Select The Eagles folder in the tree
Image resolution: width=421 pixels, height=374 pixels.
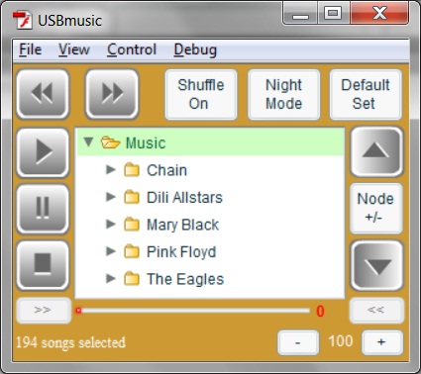185,279
